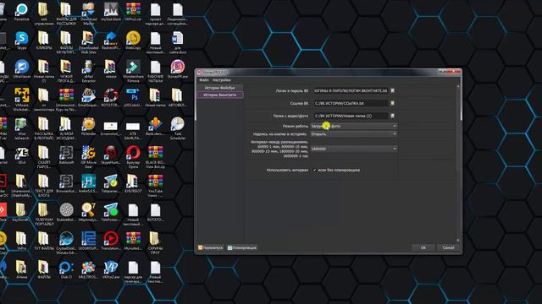Select the КЛИКЕРЫ folder on desktop

coord(44,41)
